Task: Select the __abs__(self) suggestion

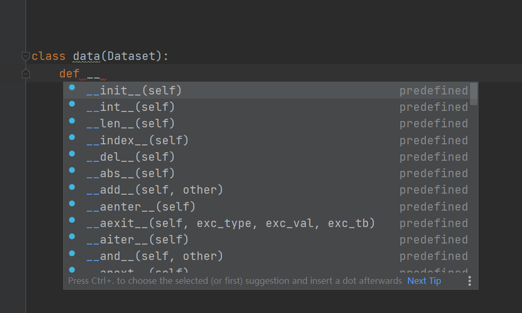Action: coord(131,173)
